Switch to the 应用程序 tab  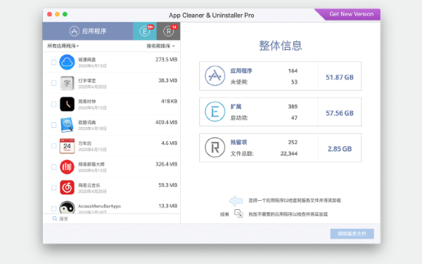[x=88, y=31]
